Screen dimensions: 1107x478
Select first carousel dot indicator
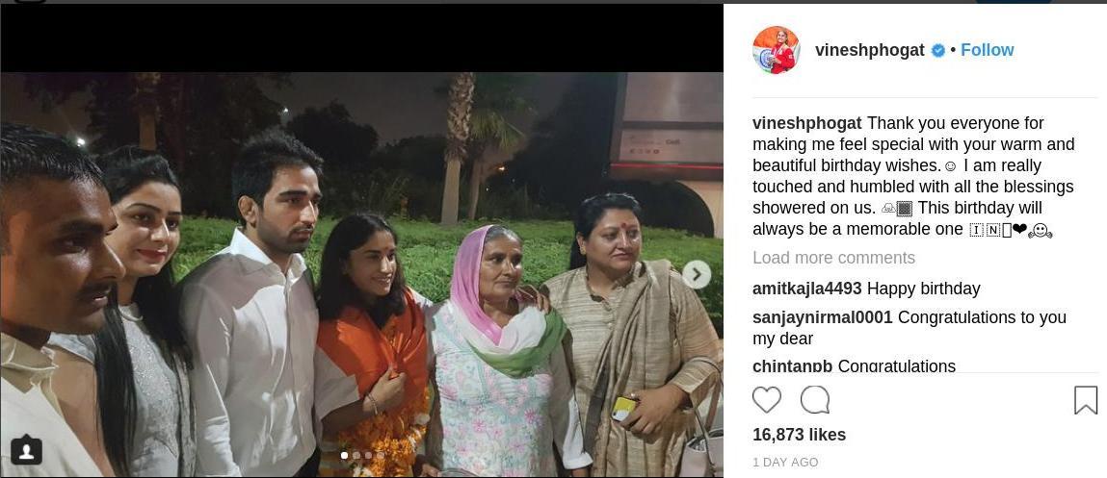(345, 456)
